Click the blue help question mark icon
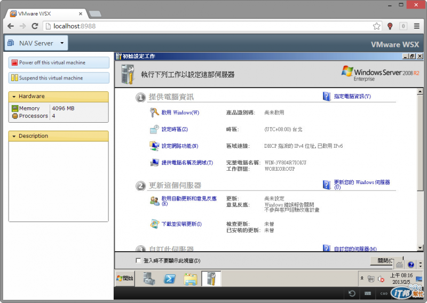Viewport: 427px width, 303px height. tap(411, 265)
